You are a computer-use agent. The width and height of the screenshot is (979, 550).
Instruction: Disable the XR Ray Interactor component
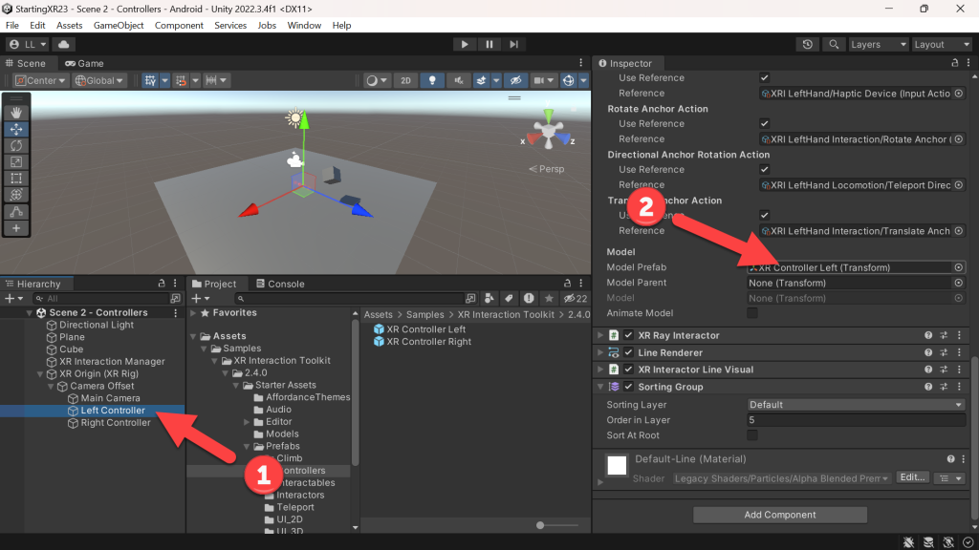pyautogui.click(x=629, y=335)
